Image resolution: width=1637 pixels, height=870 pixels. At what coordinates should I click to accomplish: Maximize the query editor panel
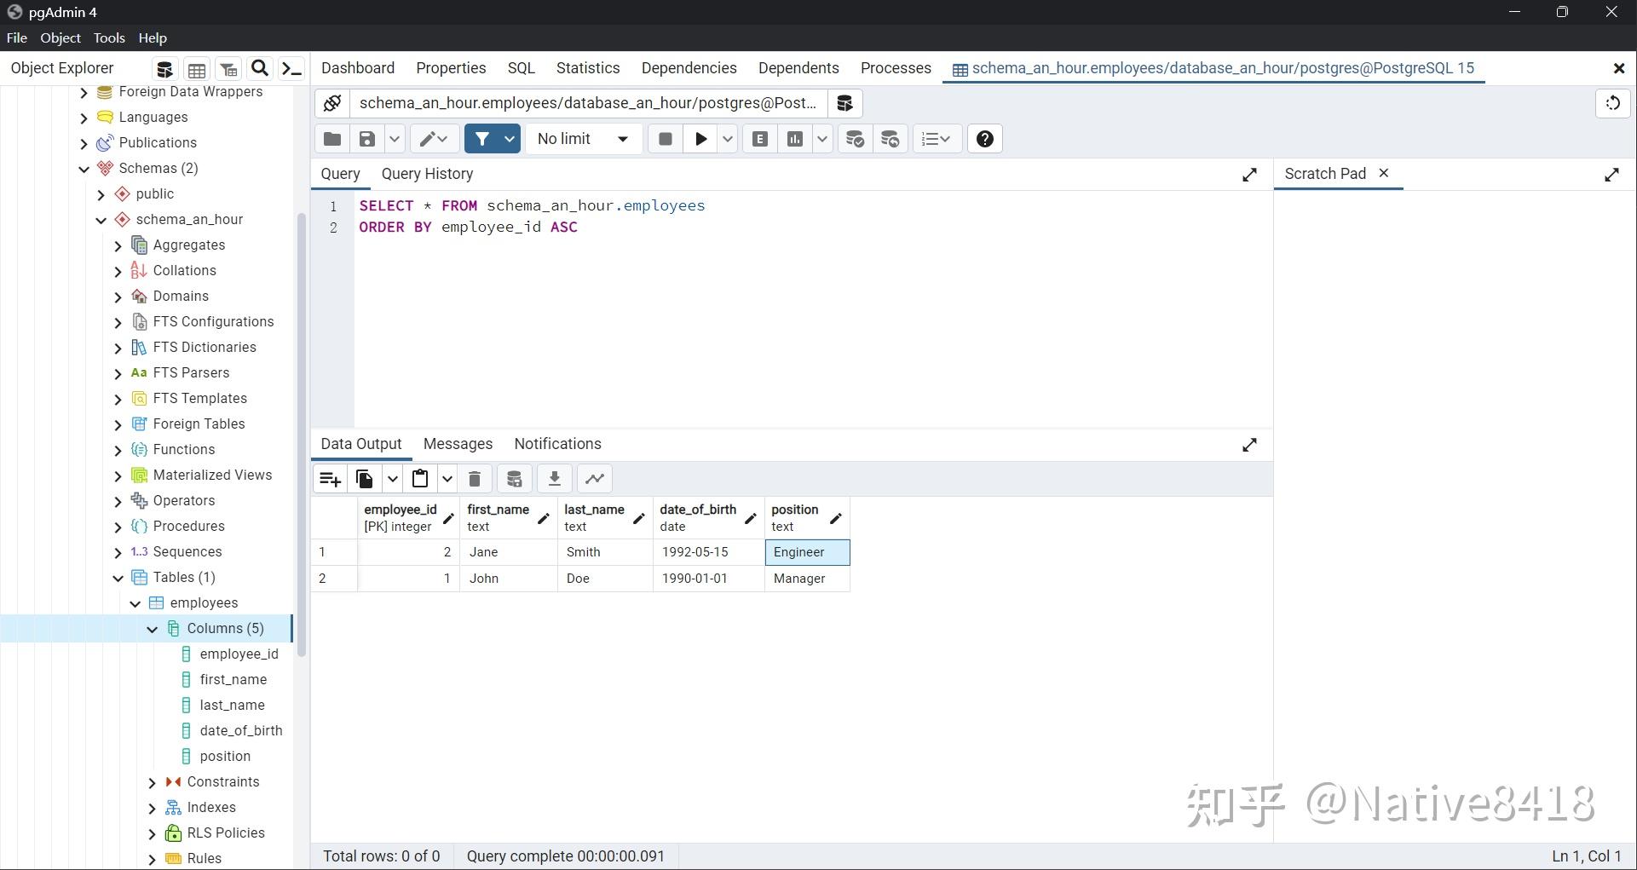click(1249, 175)
